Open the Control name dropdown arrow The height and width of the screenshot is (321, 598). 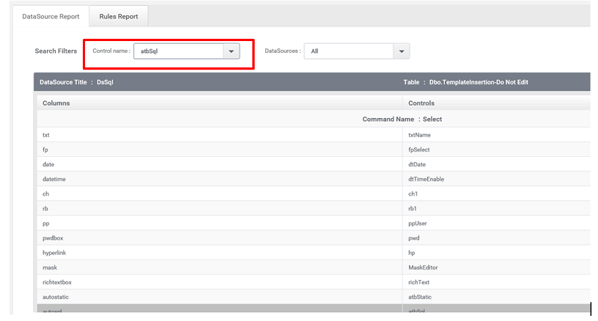pyautogui.click(x=231, y=51)
